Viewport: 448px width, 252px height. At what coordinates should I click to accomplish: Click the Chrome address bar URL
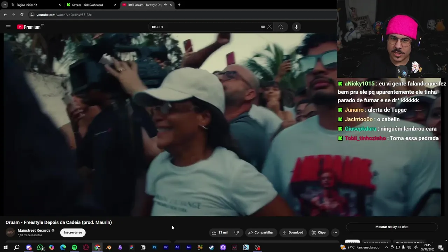[x=64, y=15]
